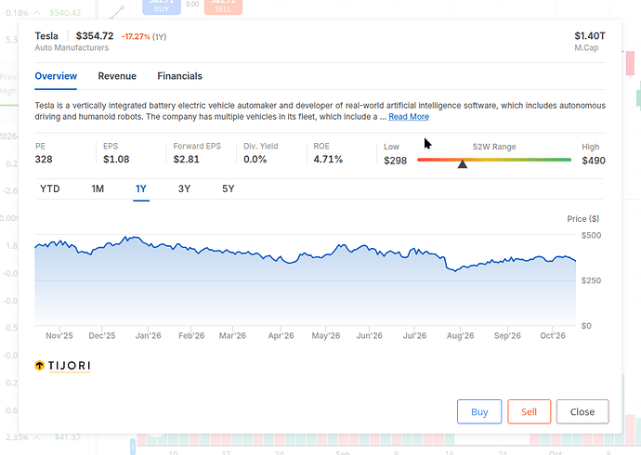
Task: Open the Revenue tab
Action: coord(117,76)
